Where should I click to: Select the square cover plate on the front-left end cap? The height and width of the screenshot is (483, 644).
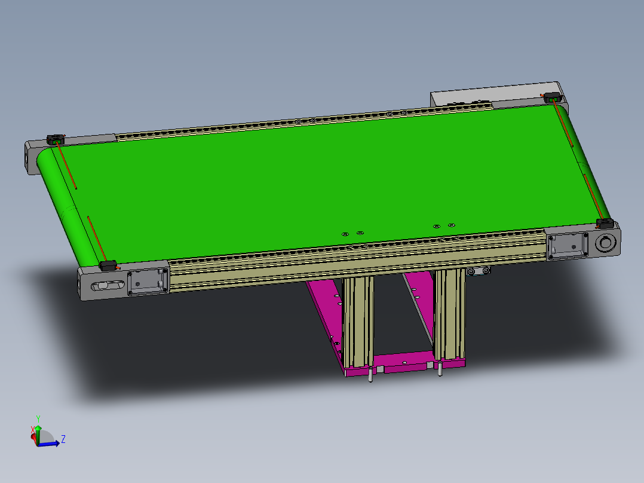(x=148, y=282)
